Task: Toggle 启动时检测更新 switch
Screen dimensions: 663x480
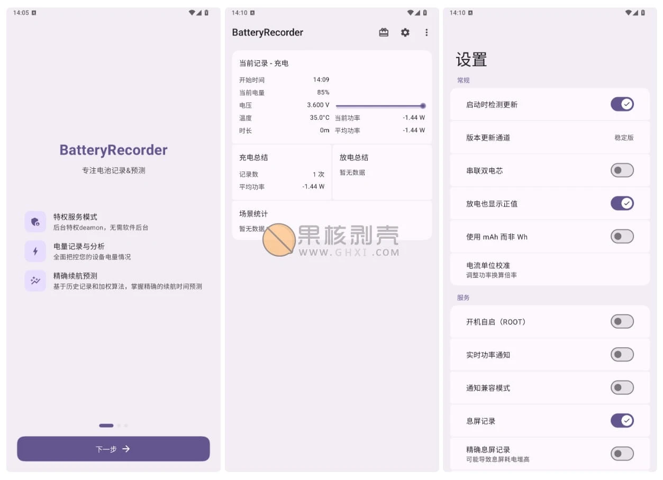Action: [x=622, y=104]
